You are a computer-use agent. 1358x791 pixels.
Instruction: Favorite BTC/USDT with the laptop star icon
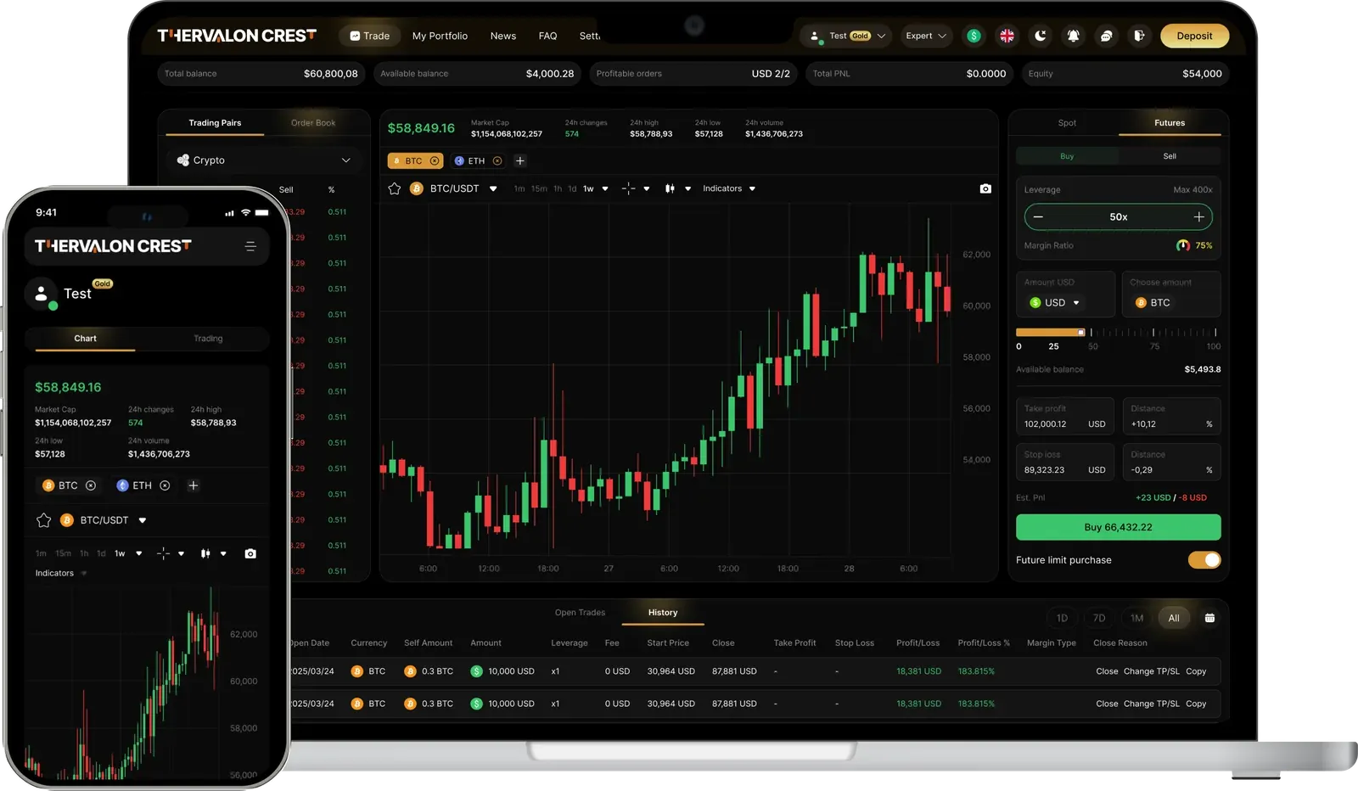click(x=394, y=188)
